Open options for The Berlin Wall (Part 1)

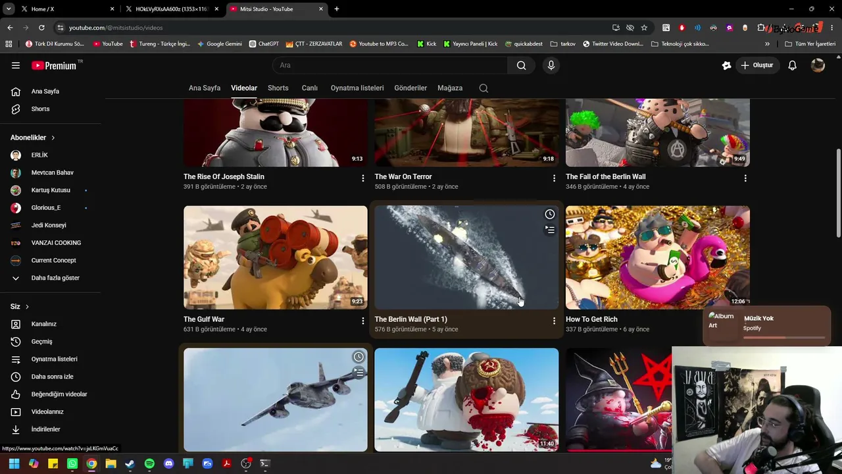(554, 321)
